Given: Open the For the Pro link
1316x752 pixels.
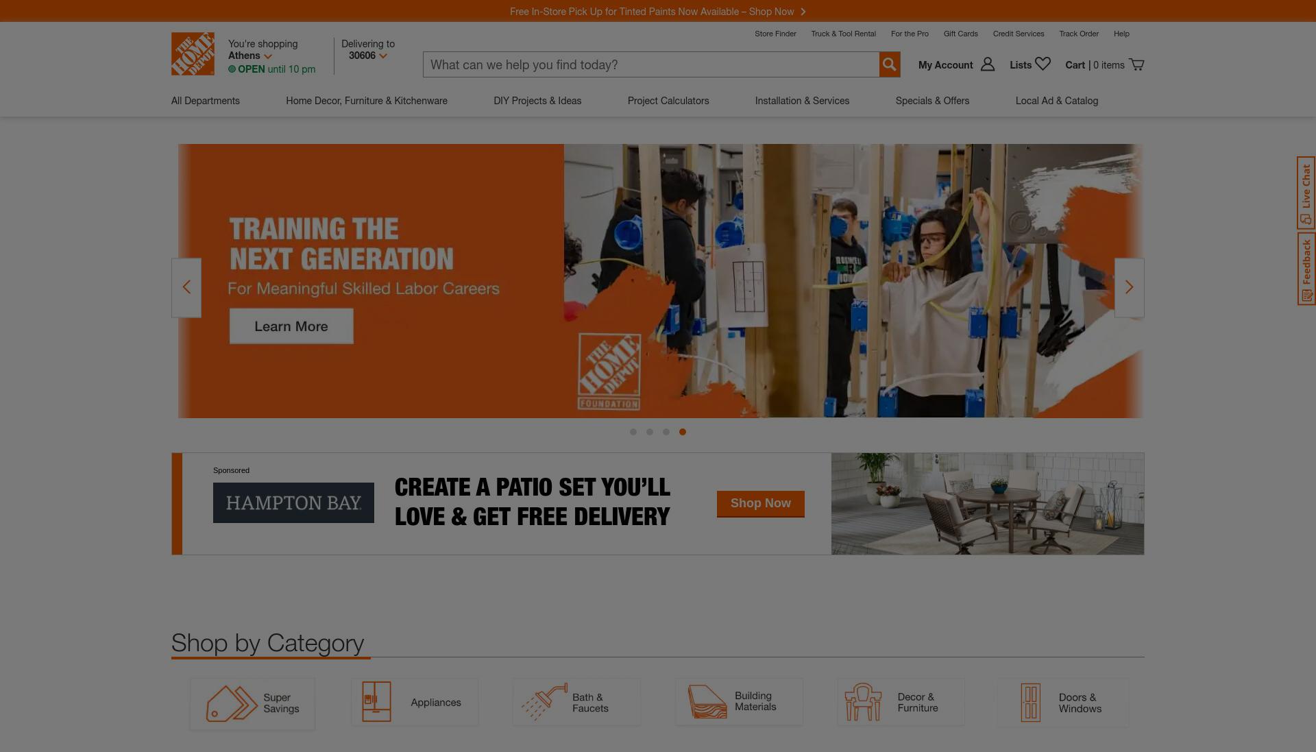Looking at the screenshot, I should tap(910, 34).
